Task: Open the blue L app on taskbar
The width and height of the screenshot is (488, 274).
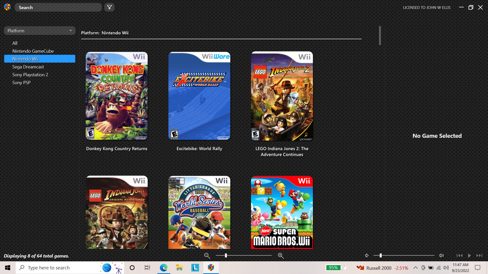Action: point(195,268)
